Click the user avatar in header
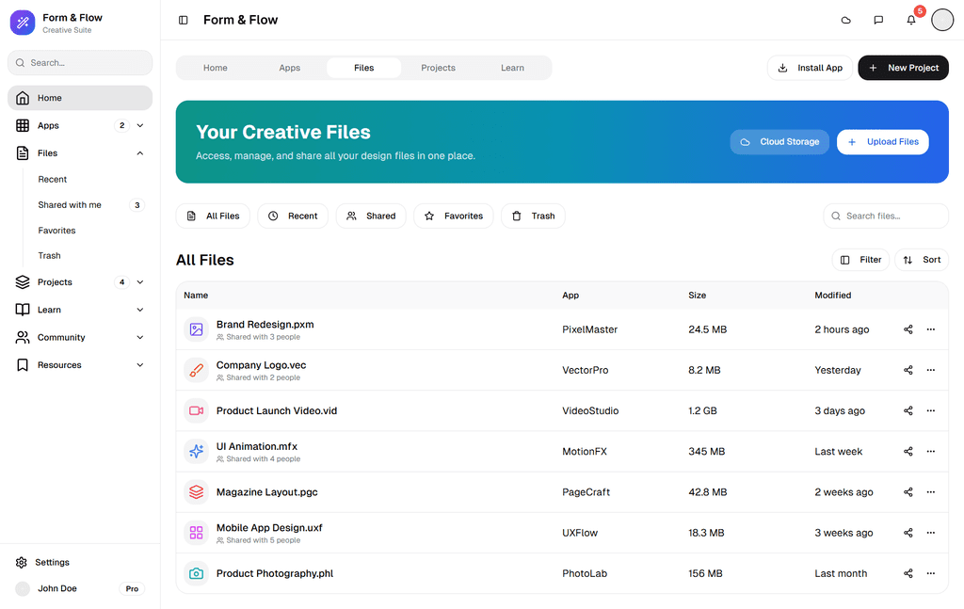This screenshot has width=964, height=609. pos(942,20)
